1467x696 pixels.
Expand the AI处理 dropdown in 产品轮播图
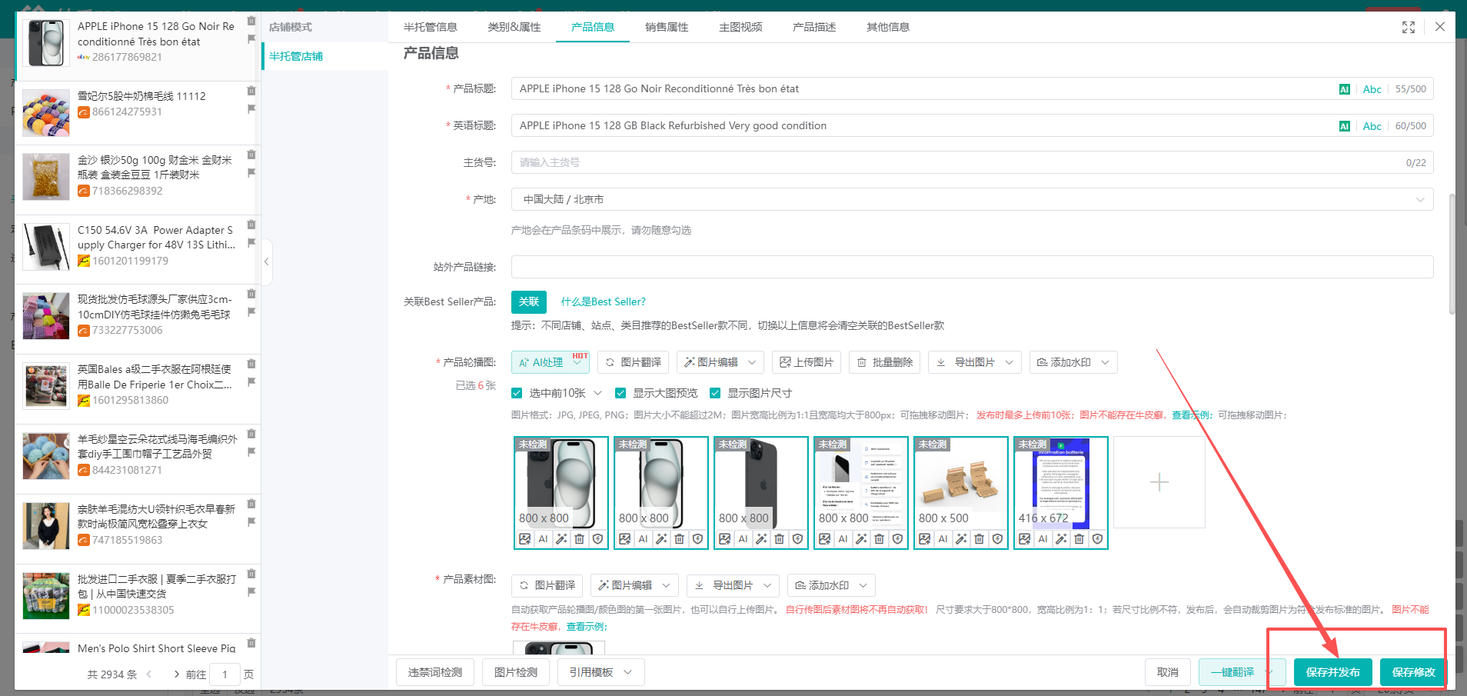577,363
